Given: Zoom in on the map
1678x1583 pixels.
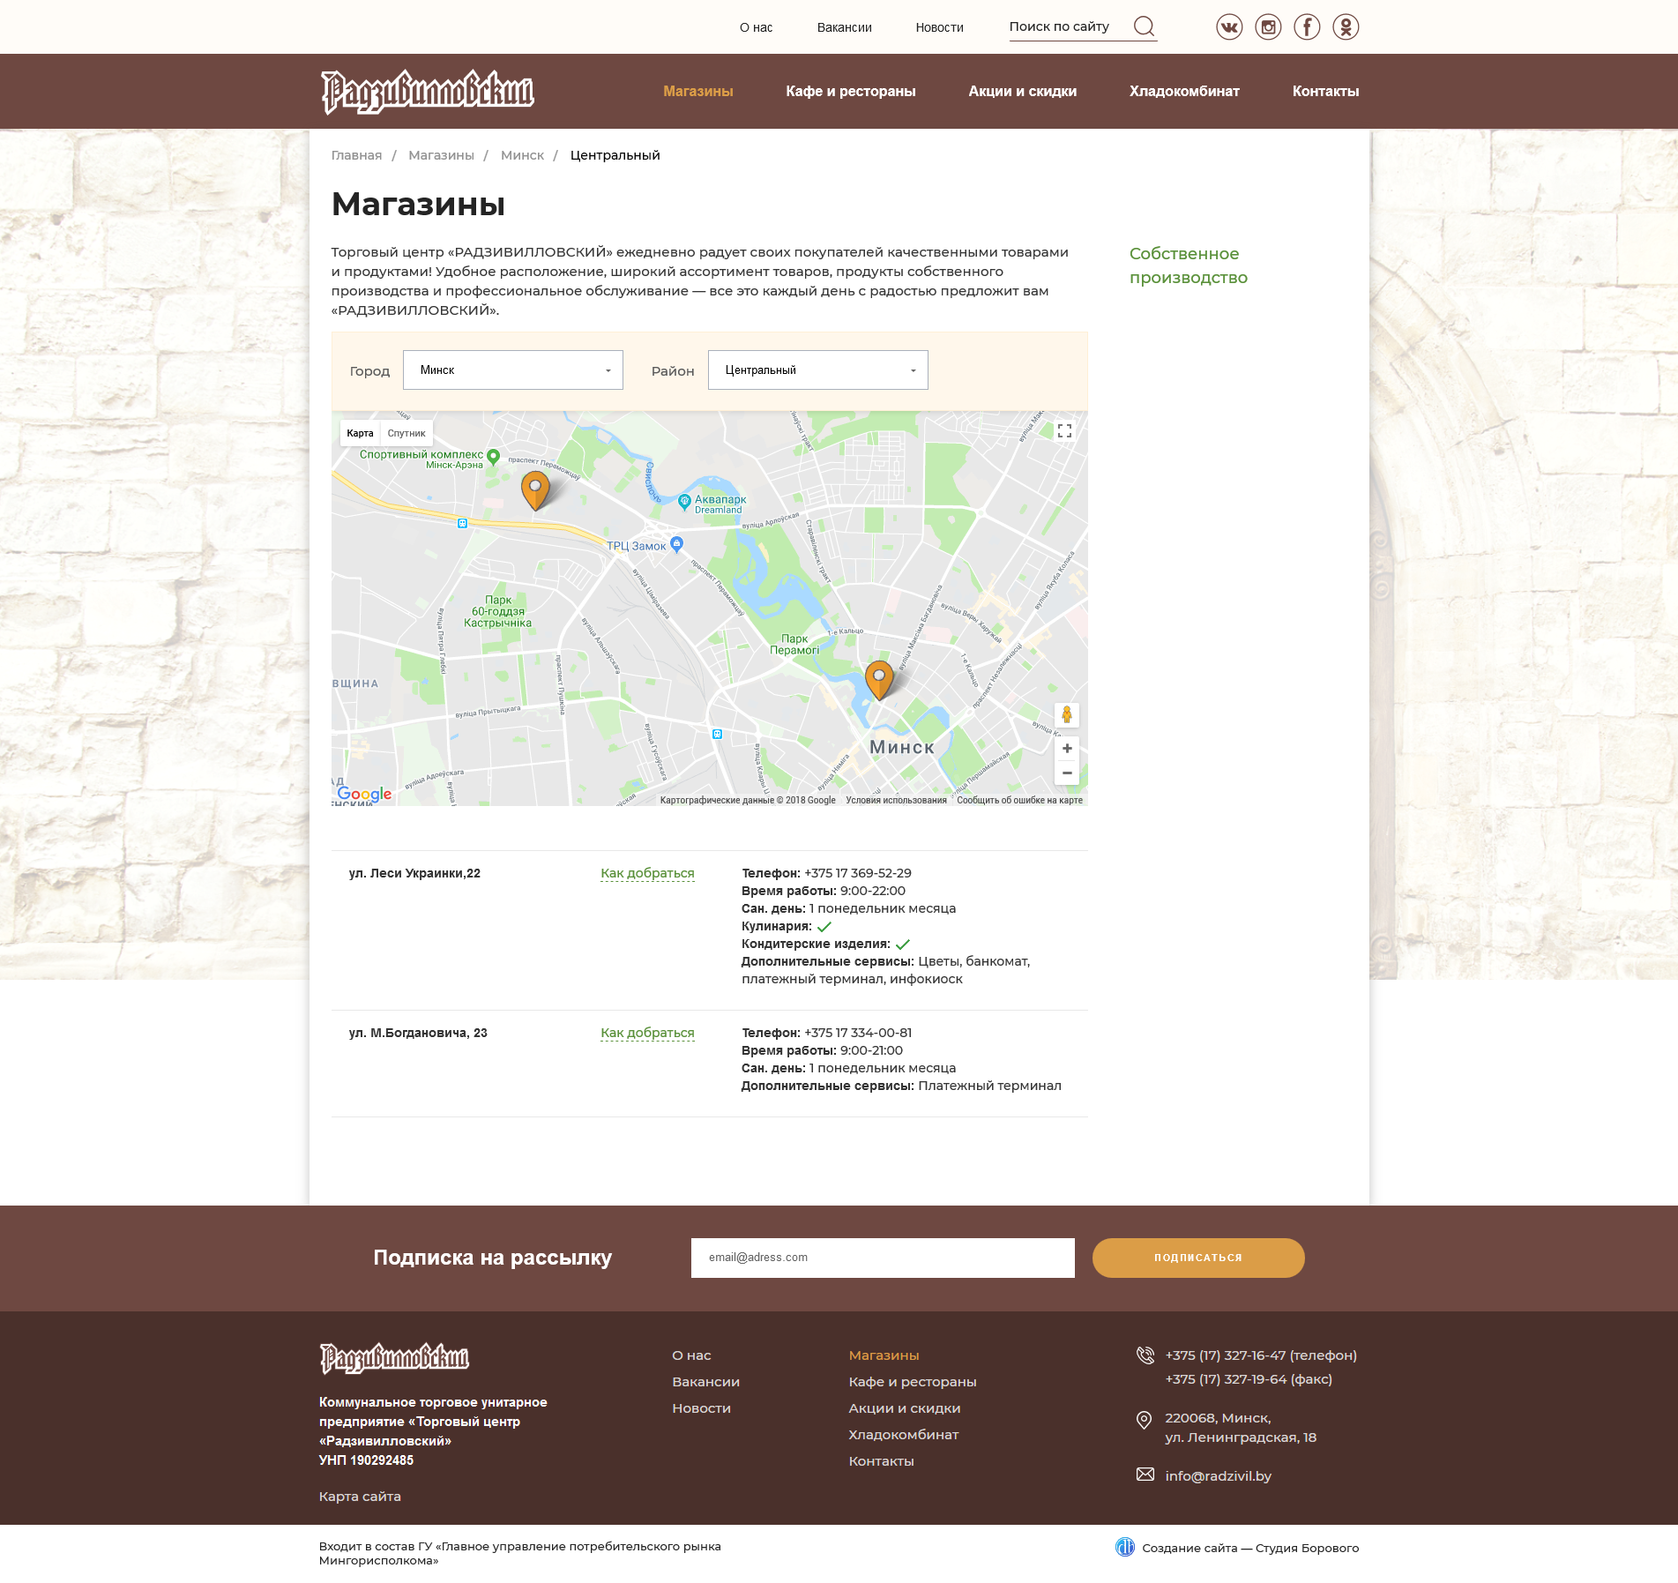Looking at the screenshot, I should [1066, 749].
